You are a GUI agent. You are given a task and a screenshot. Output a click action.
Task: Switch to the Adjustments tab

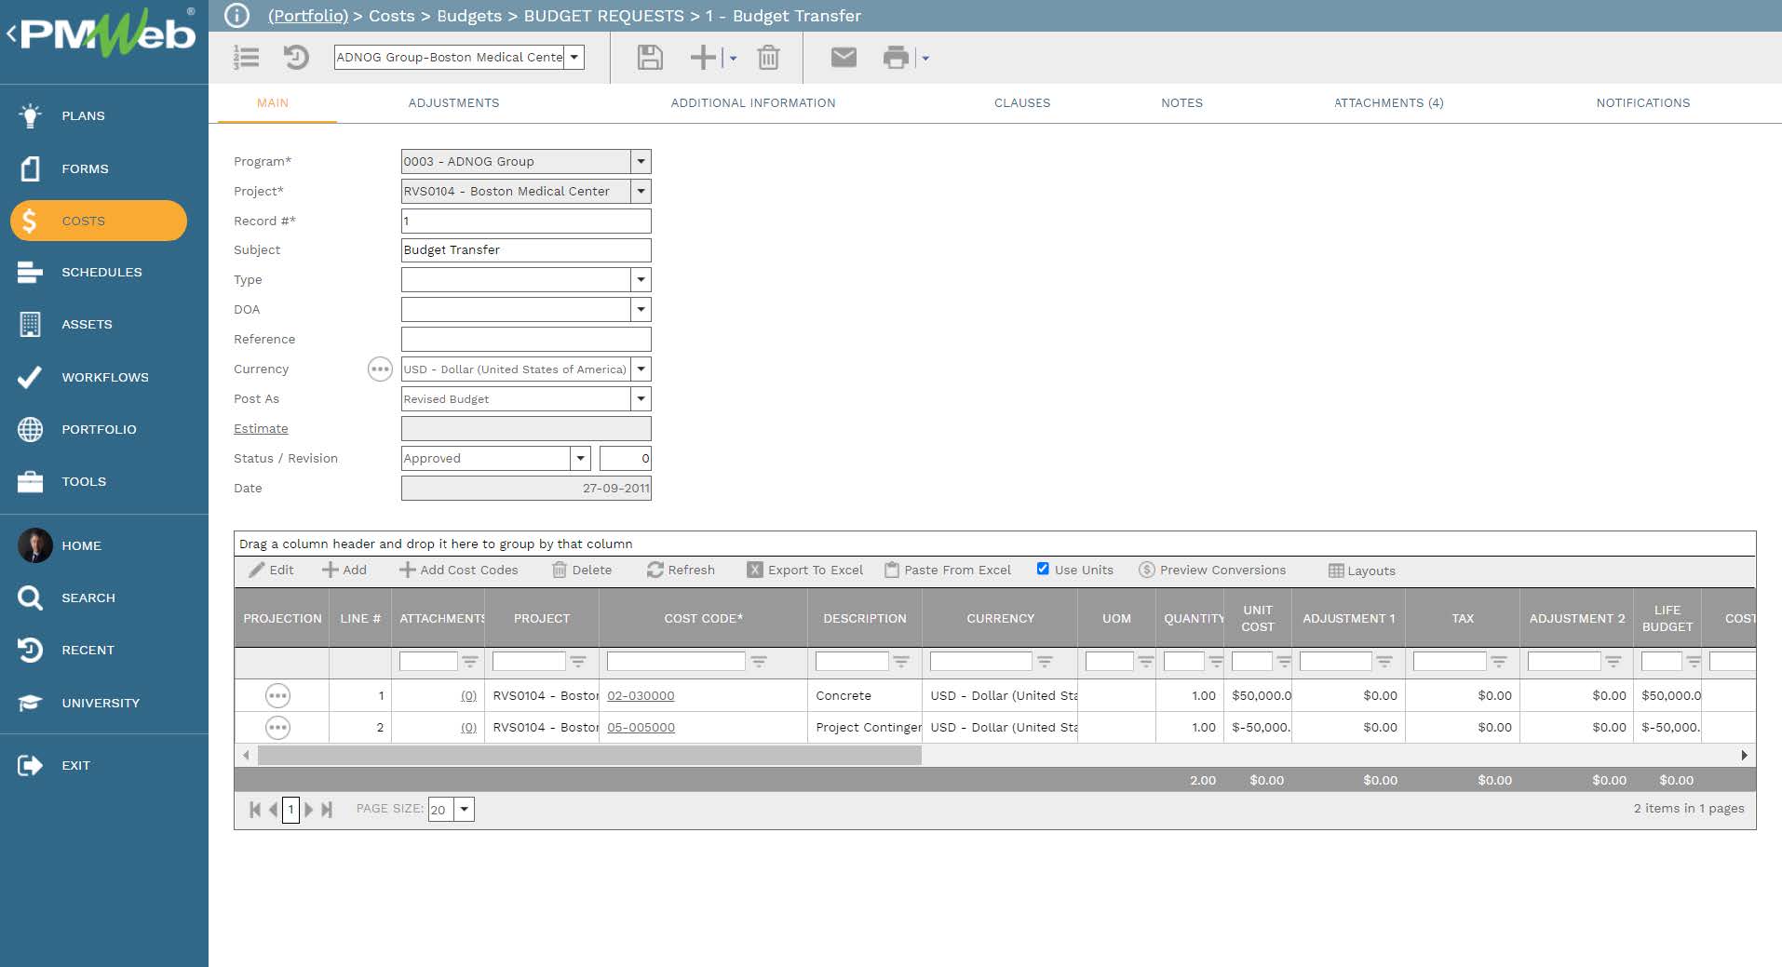[x=453, y=103]
